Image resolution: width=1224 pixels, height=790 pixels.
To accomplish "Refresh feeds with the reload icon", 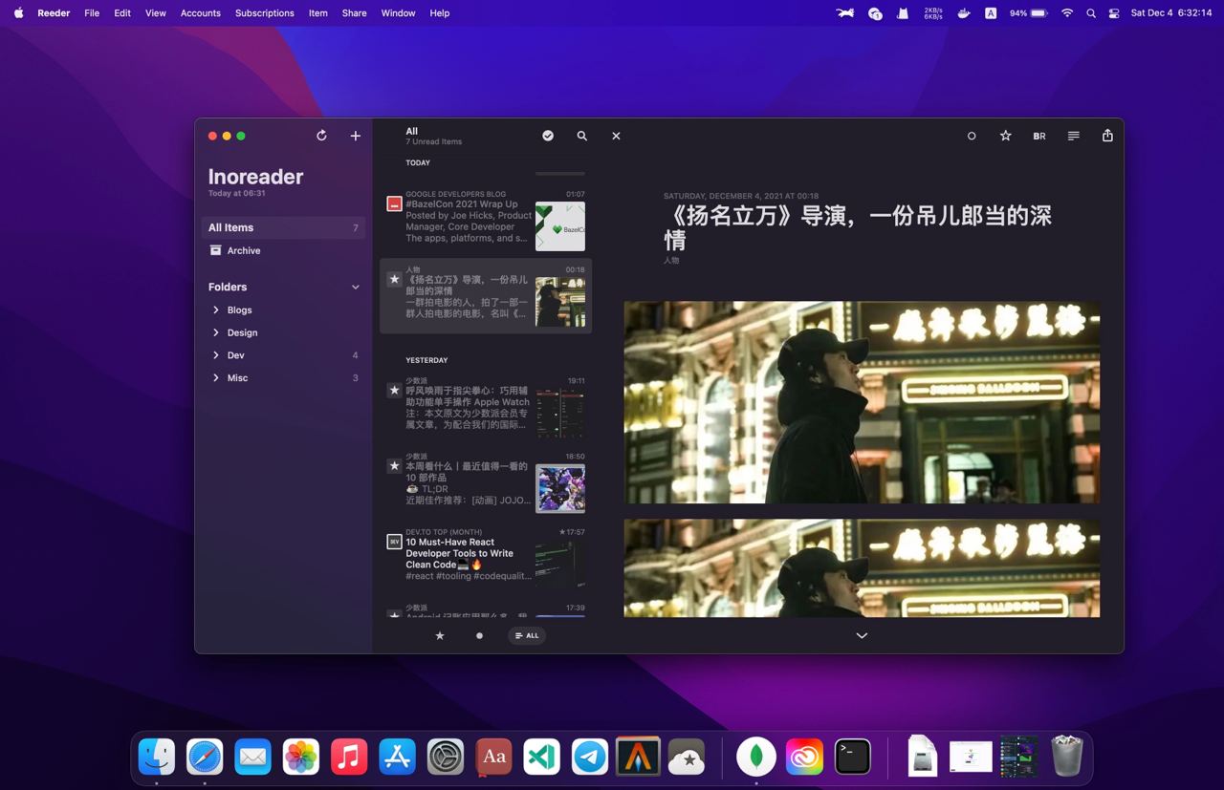I will [321, 135].
